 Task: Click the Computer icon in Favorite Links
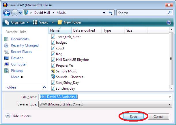(x=6, y=64)
